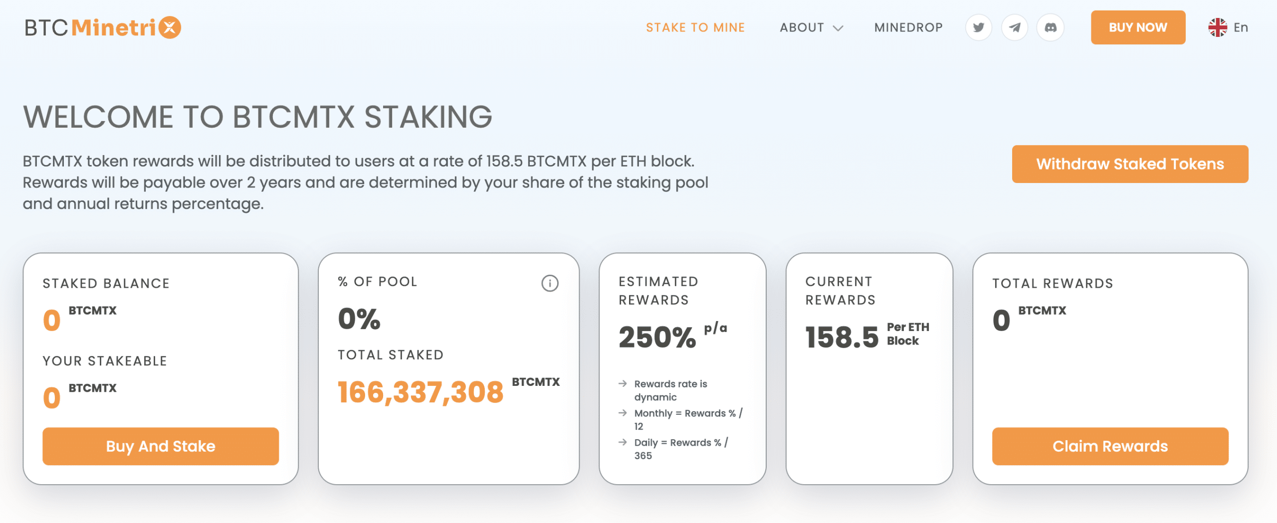
Task: Go to Stake To Mine page
Action: [695, 27]
